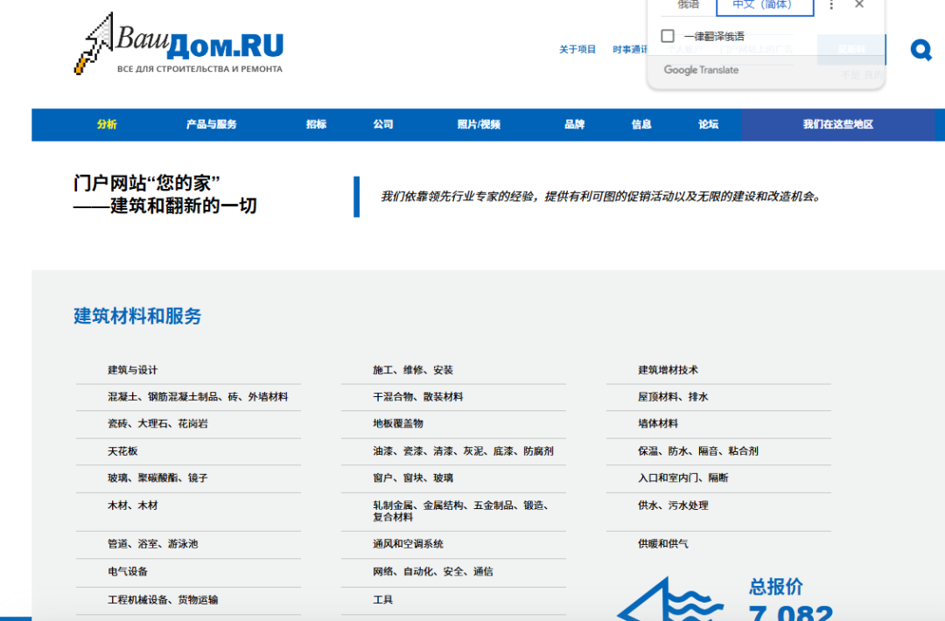Open 供水、污水处理 category
This screenshot has width=945, height=621.
point(673,506)
